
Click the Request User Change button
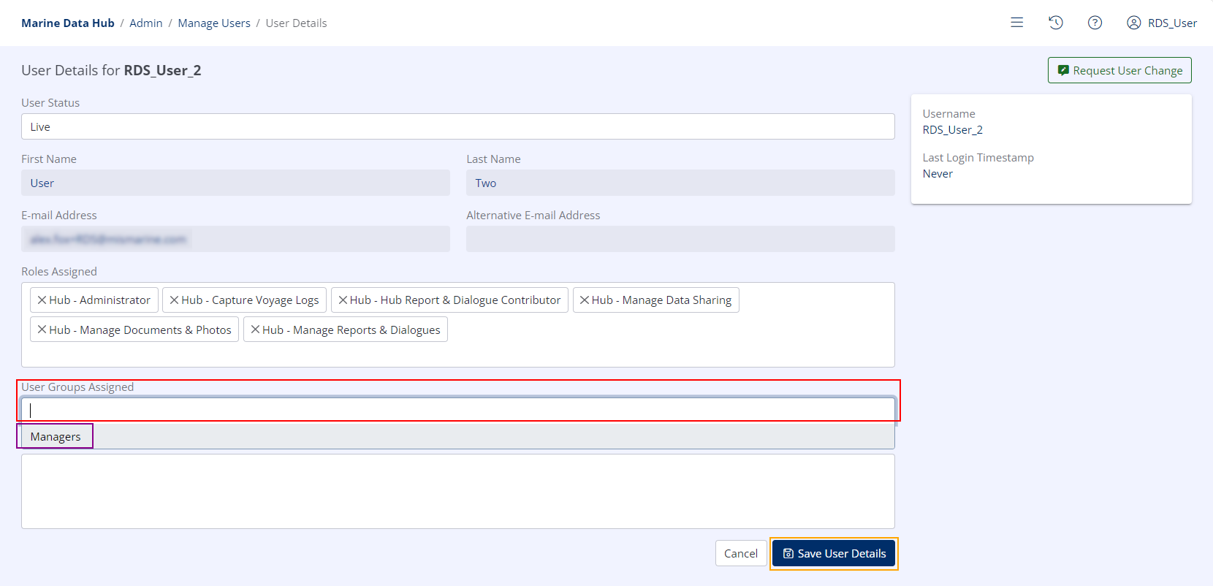click(x=1119, y=70)
